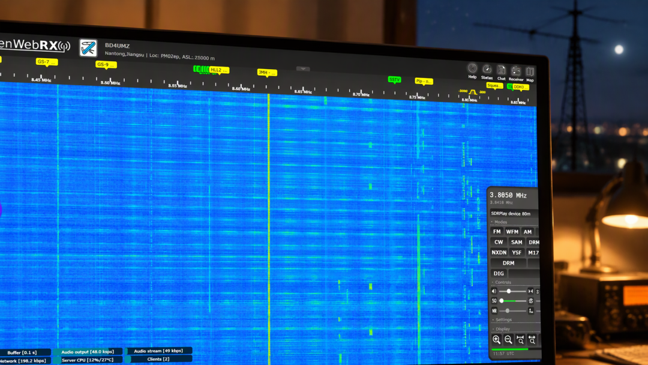Click the 3.8050 MHz frequency display
648x365 pixels.
coord(508,195)
